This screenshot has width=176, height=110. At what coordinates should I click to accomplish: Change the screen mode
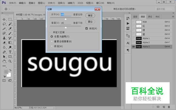tap(10, 80)
